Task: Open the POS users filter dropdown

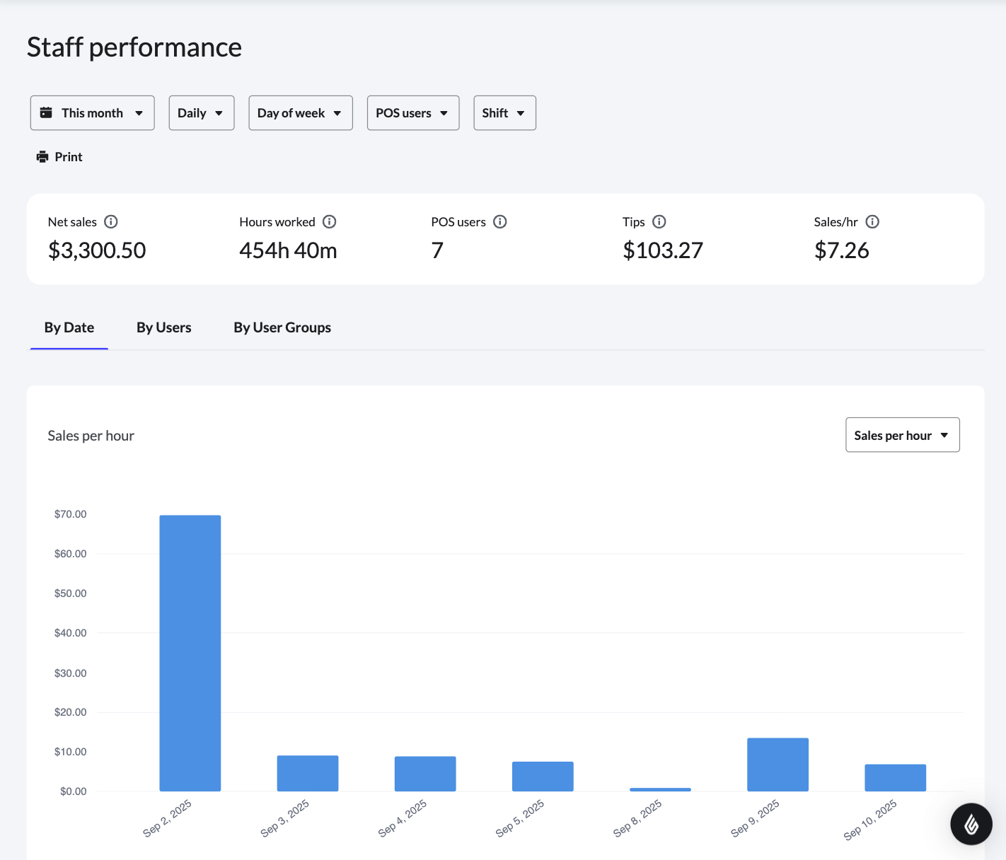Action: [x=412, y=112]
